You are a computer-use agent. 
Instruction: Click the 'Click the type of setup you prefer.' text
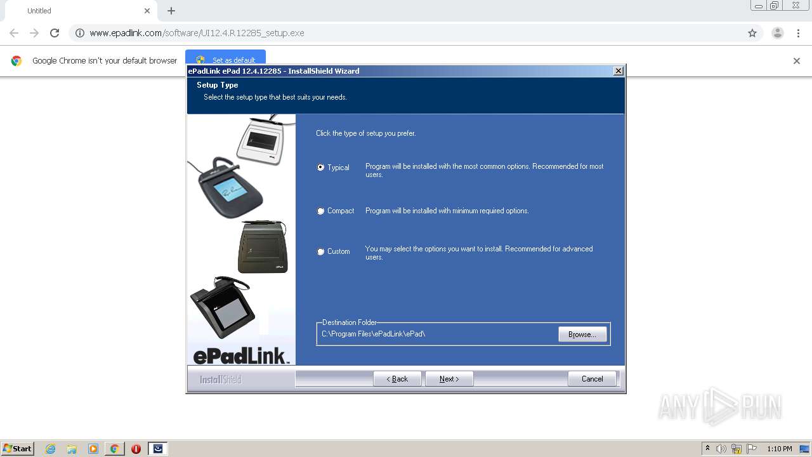(366, 133)
